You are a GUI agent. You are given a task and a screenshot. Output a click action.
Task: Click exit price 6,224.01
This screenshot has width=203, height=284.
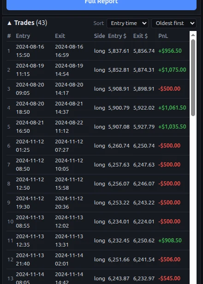[x=144, y=222]
